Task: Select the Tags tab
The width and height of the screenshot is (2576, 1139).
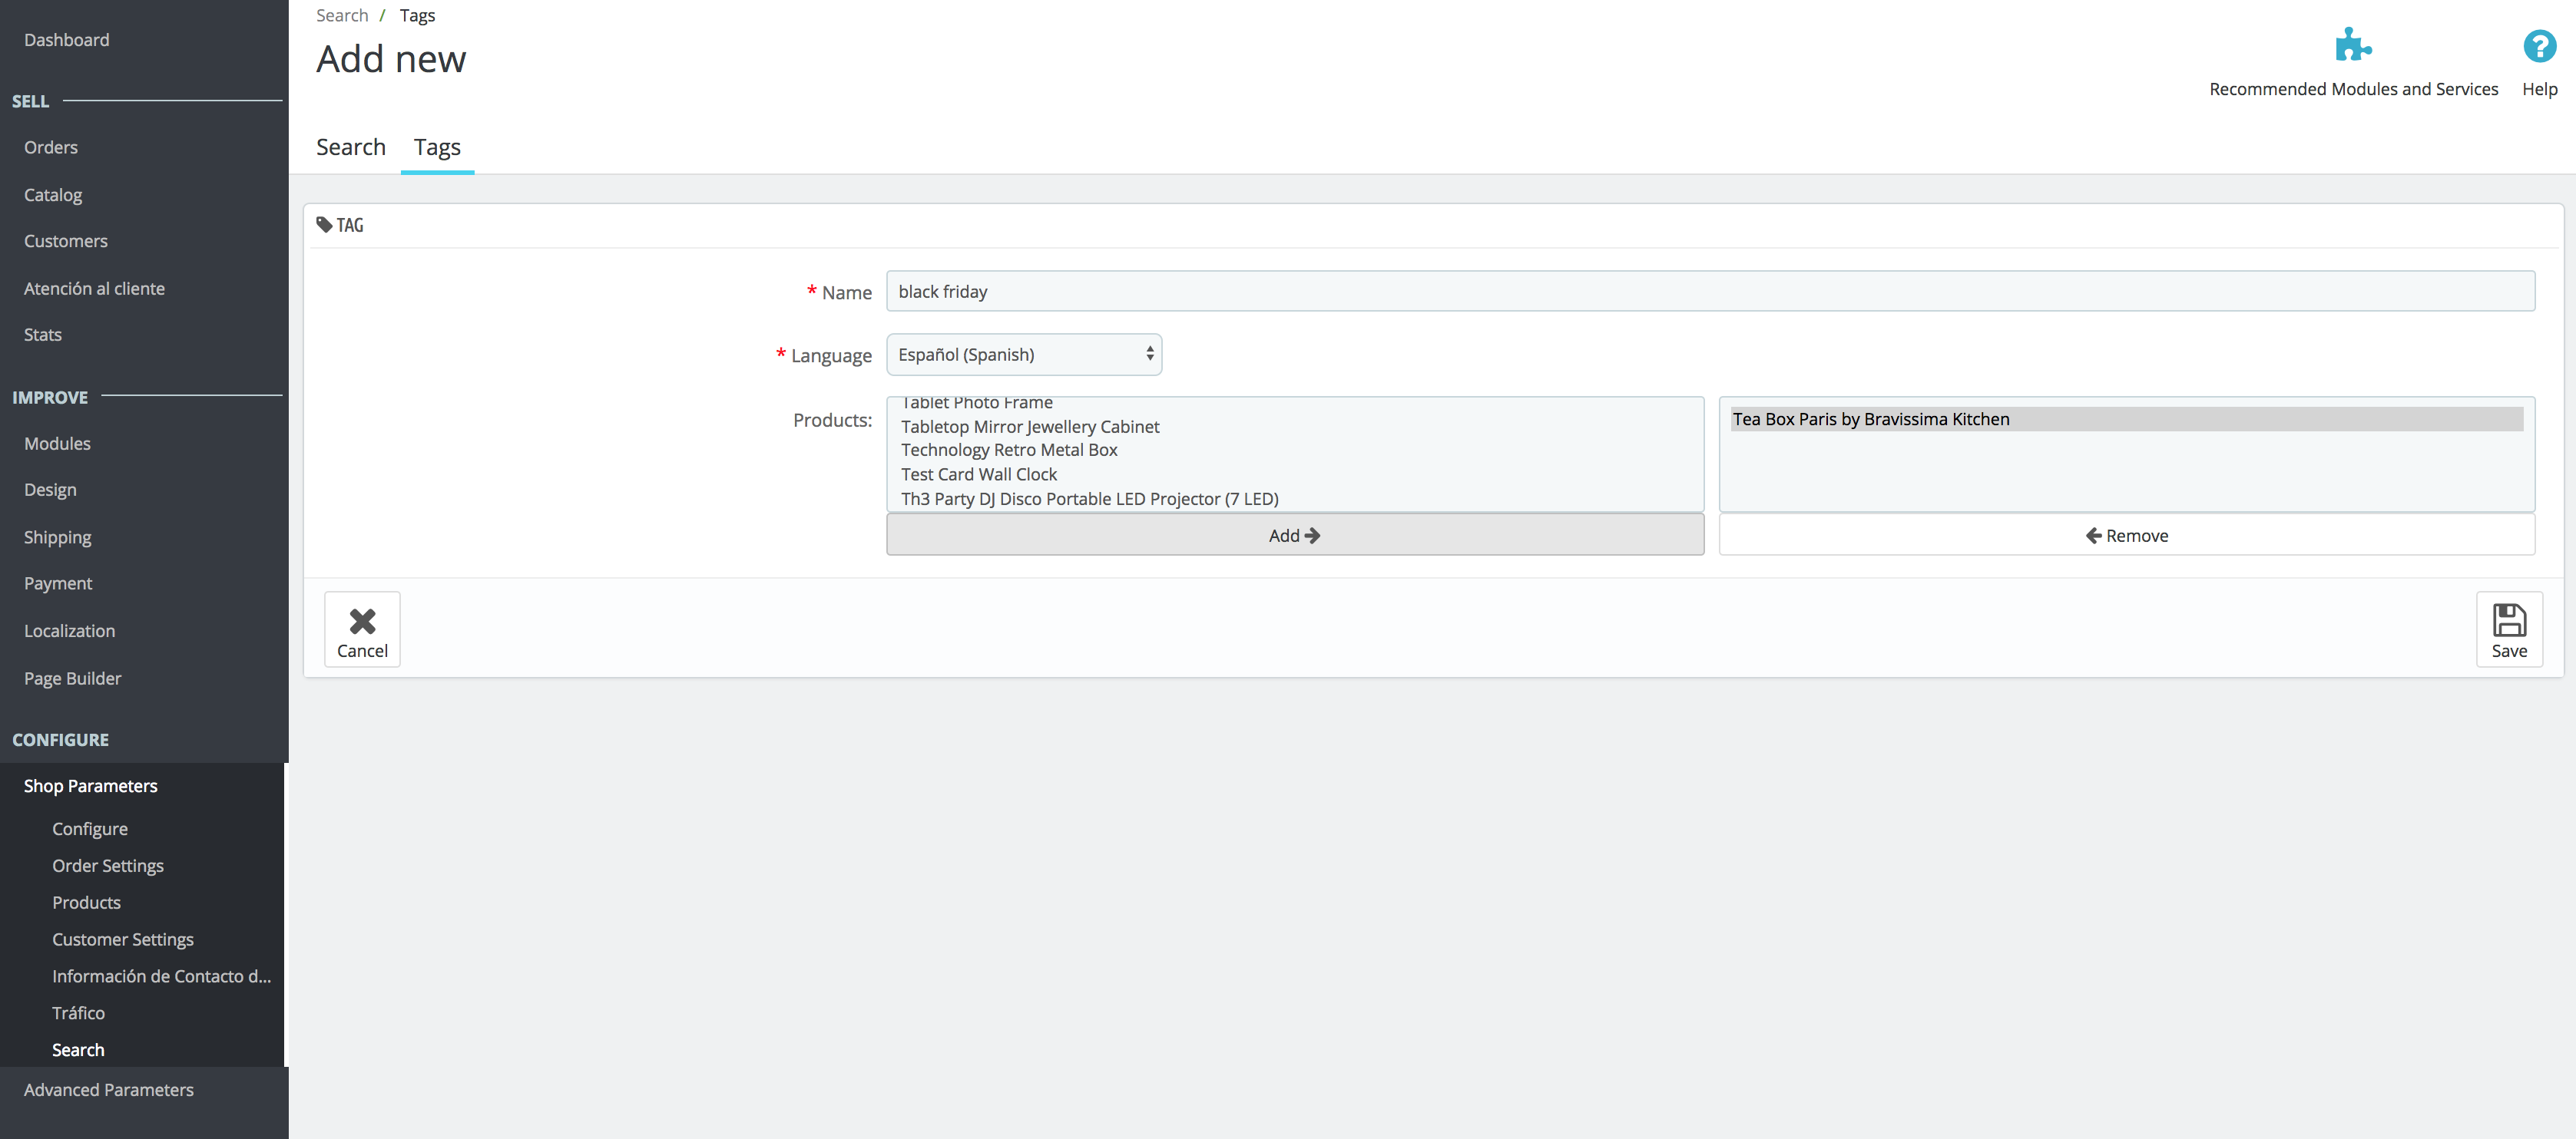Action: [x=437, y=147]
